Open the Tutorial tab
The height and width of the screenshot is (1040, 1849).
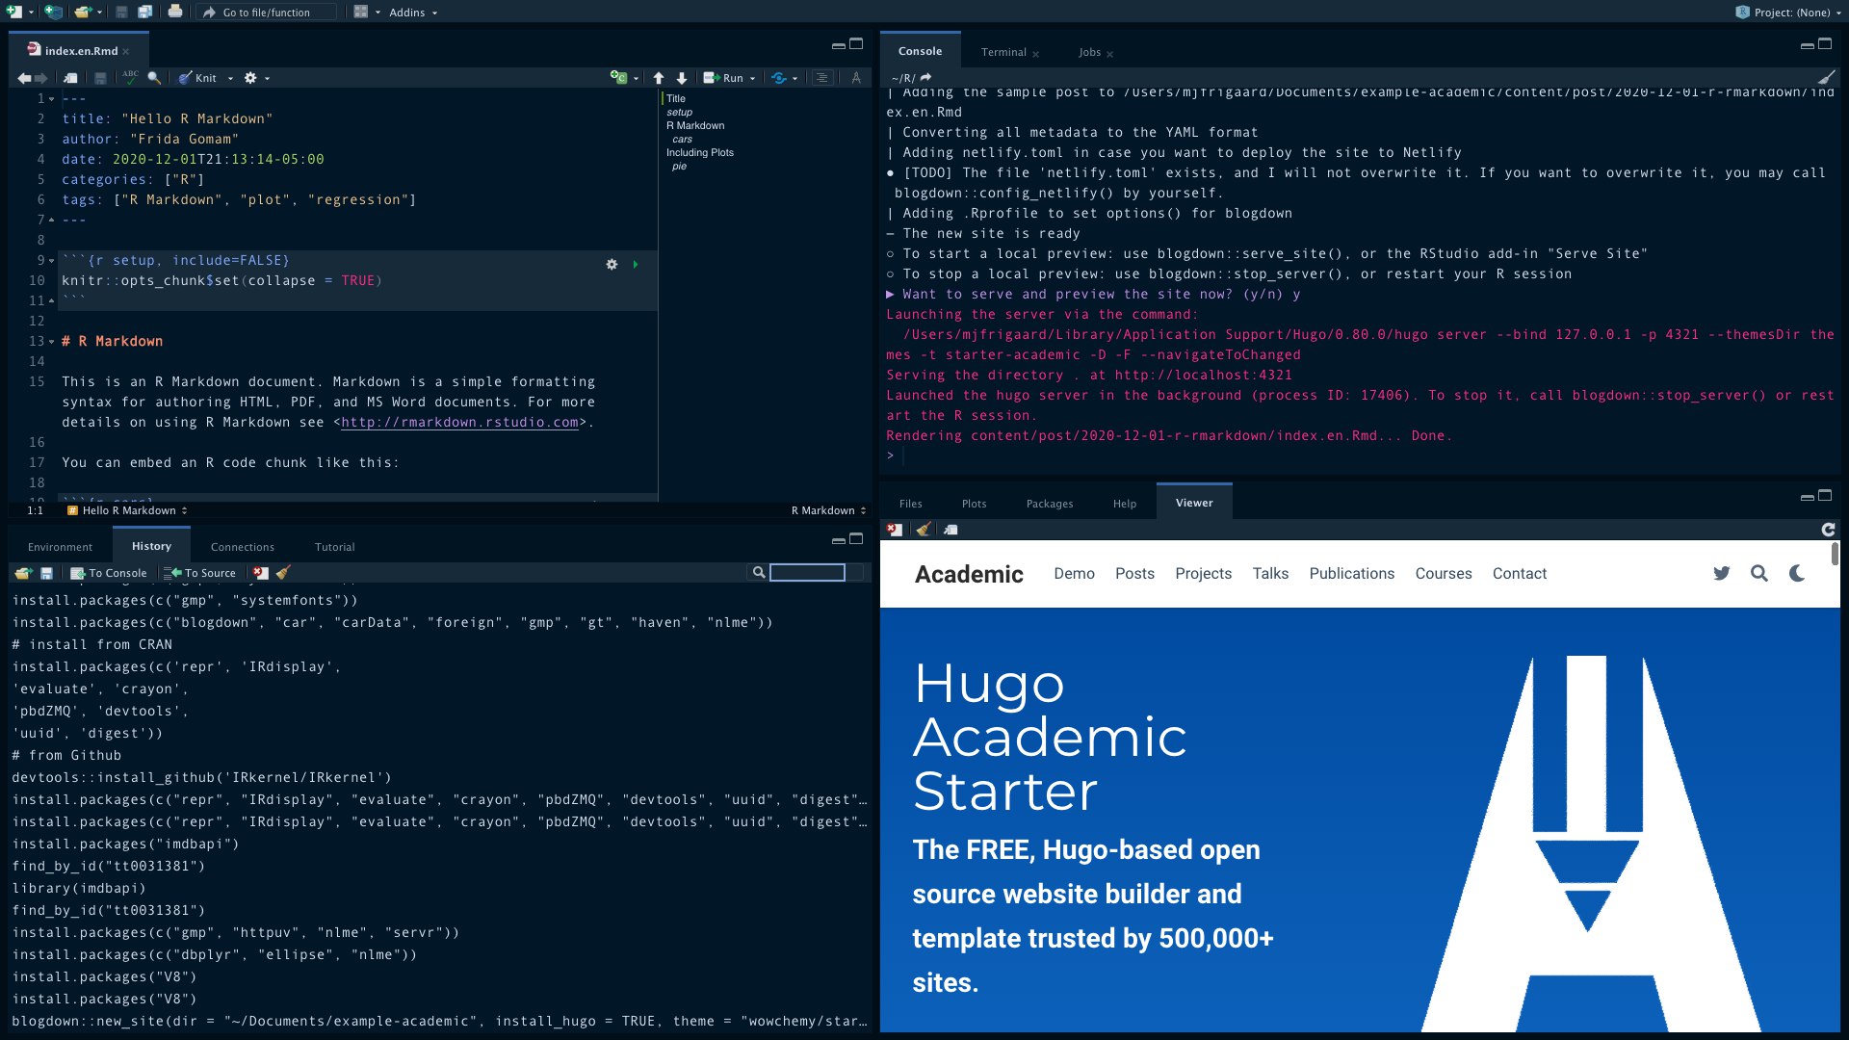(x=334, y=547)
